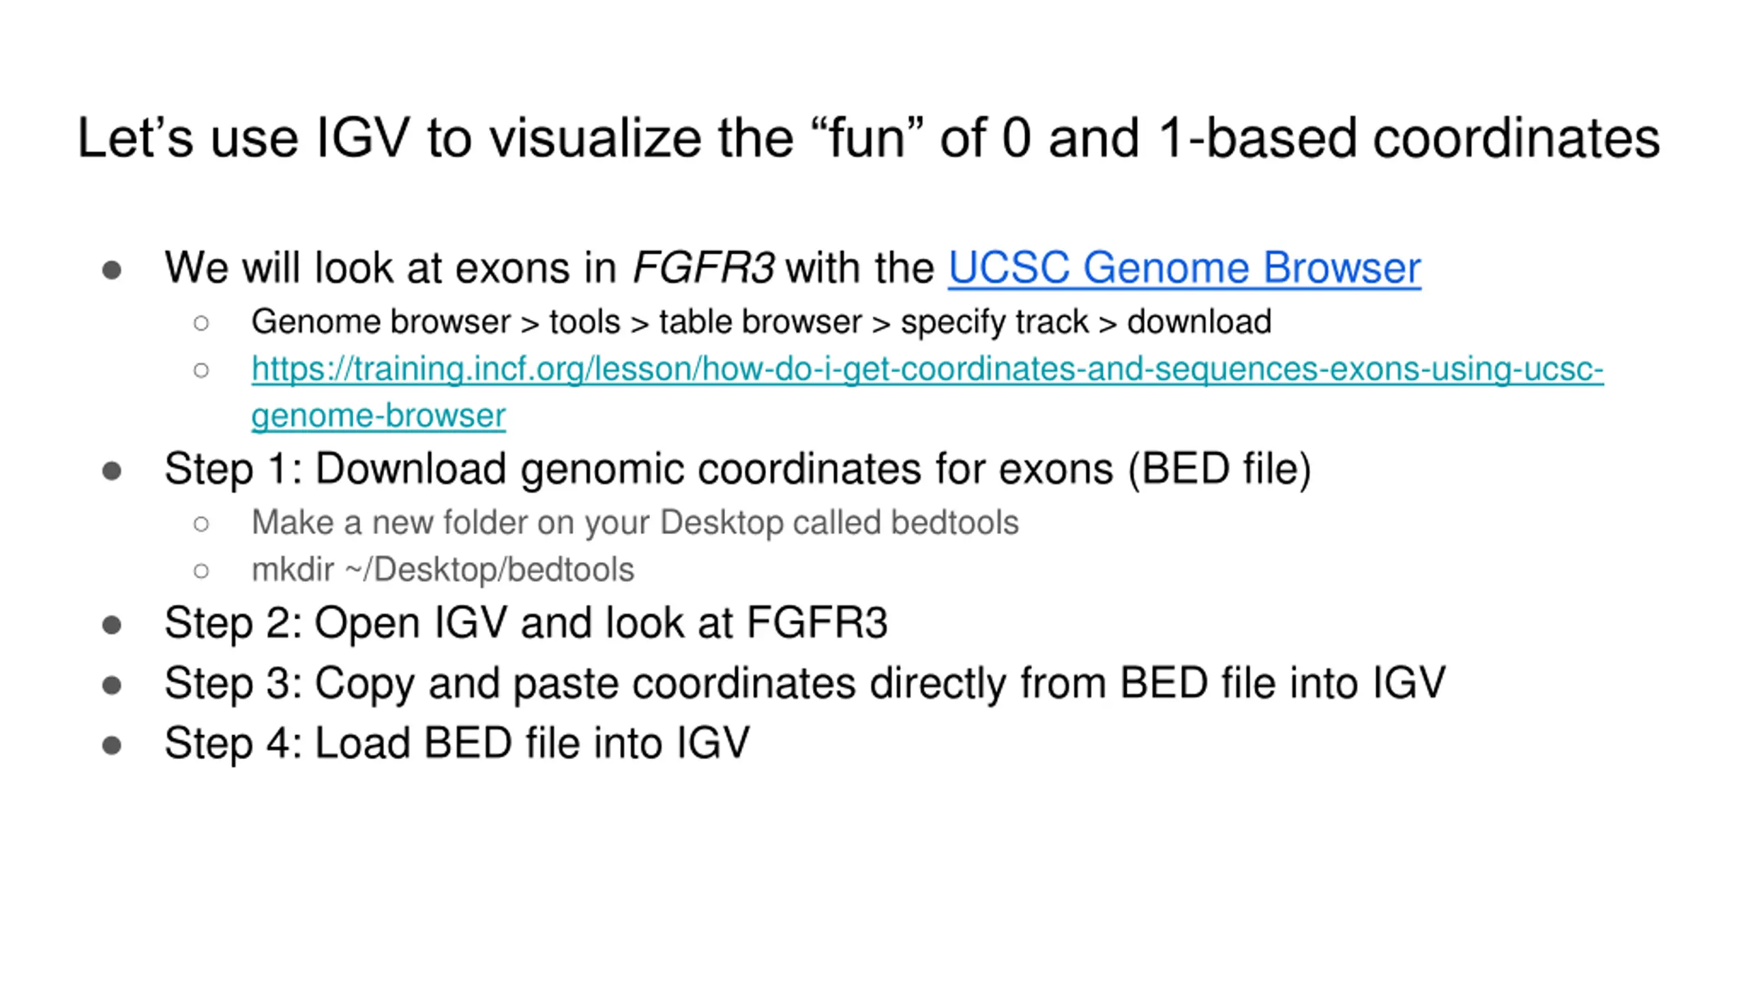The width and height of the screenshot is (1746, 982).
Task: Click the word 'download' in the path line
Action: pyautogui.click(x=1199, y=322)
